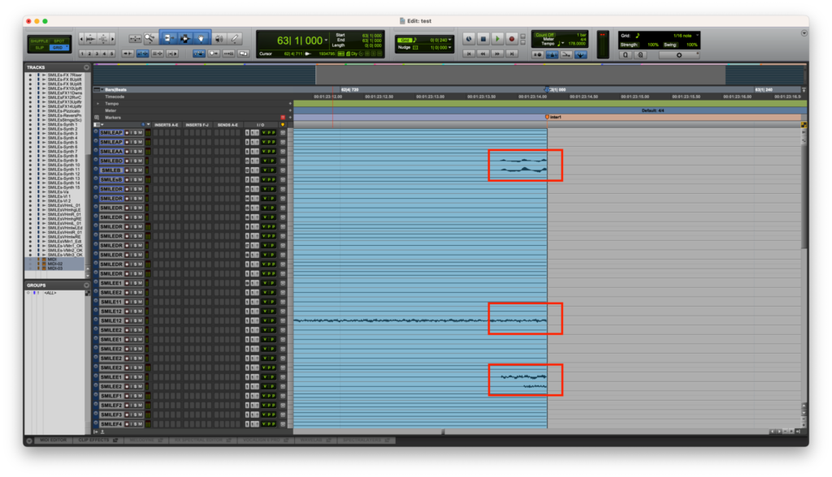
Task: Open the 1/16 note quantize grid dropdown
Action: click(x=697, y=35)
